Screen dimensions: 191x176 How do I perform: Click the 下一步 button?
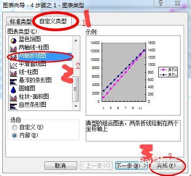(x=131, y=166)
